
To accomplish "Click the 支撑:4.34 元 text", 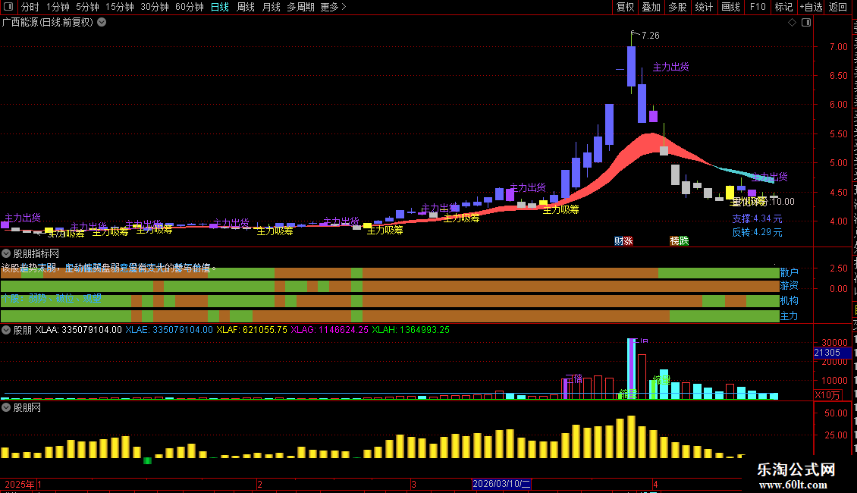I will 757,218.
